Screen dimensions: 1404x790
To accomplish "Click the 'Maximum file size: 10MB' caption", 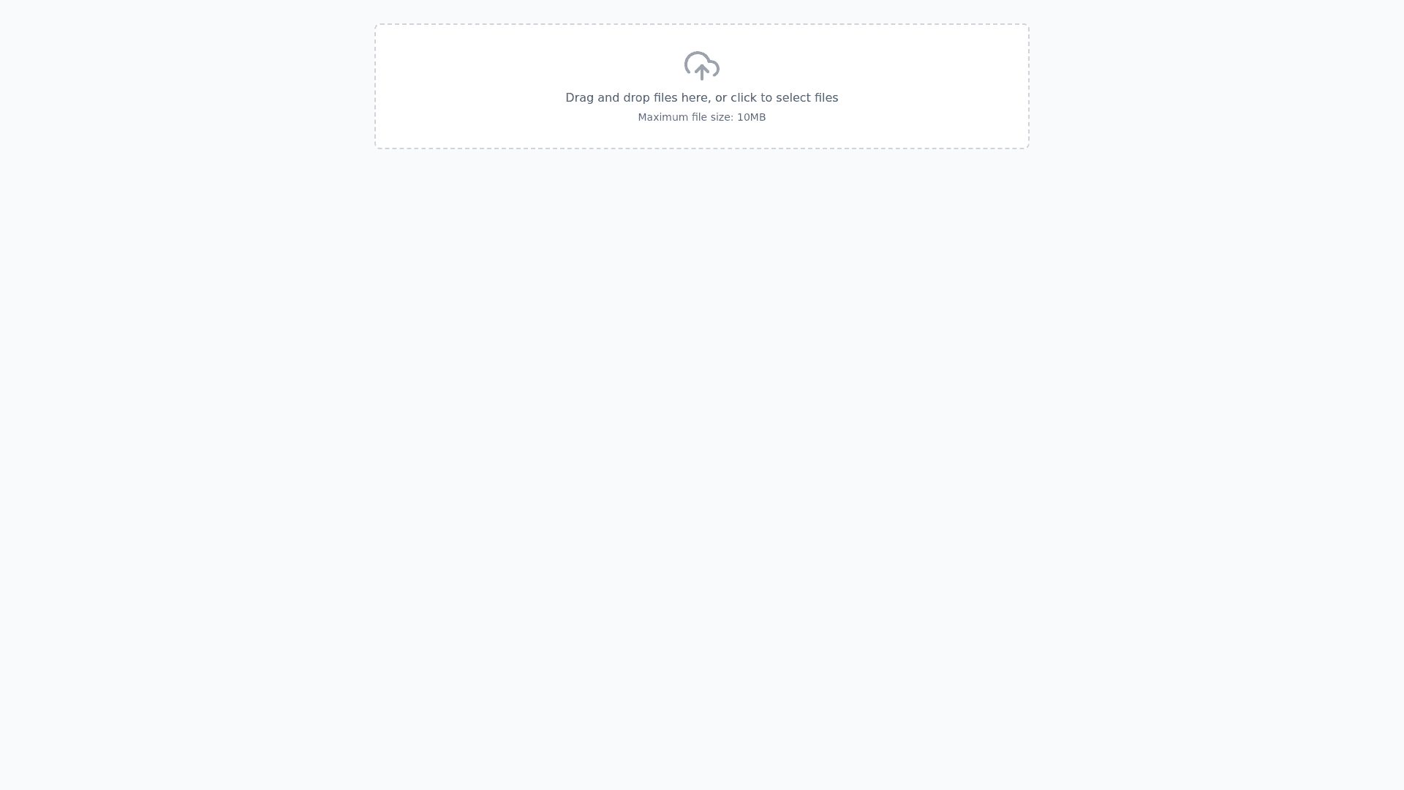I will [702, 117].
